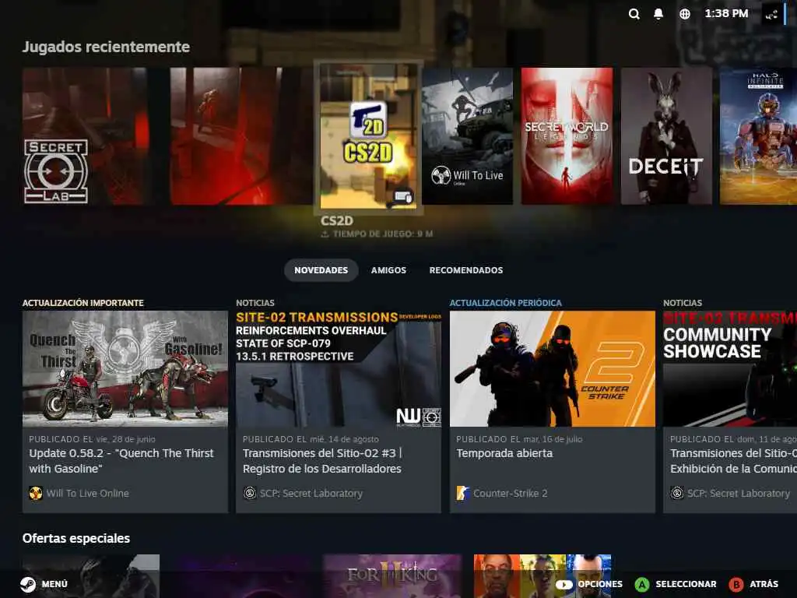Switch to the Amigos tab
This screenshot has width=797, height=598.
tap(388, 270)
